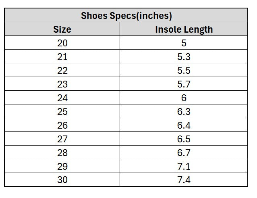Select the "Size" column header
Screen dimensions: 257x198
(x=62, y=29)
